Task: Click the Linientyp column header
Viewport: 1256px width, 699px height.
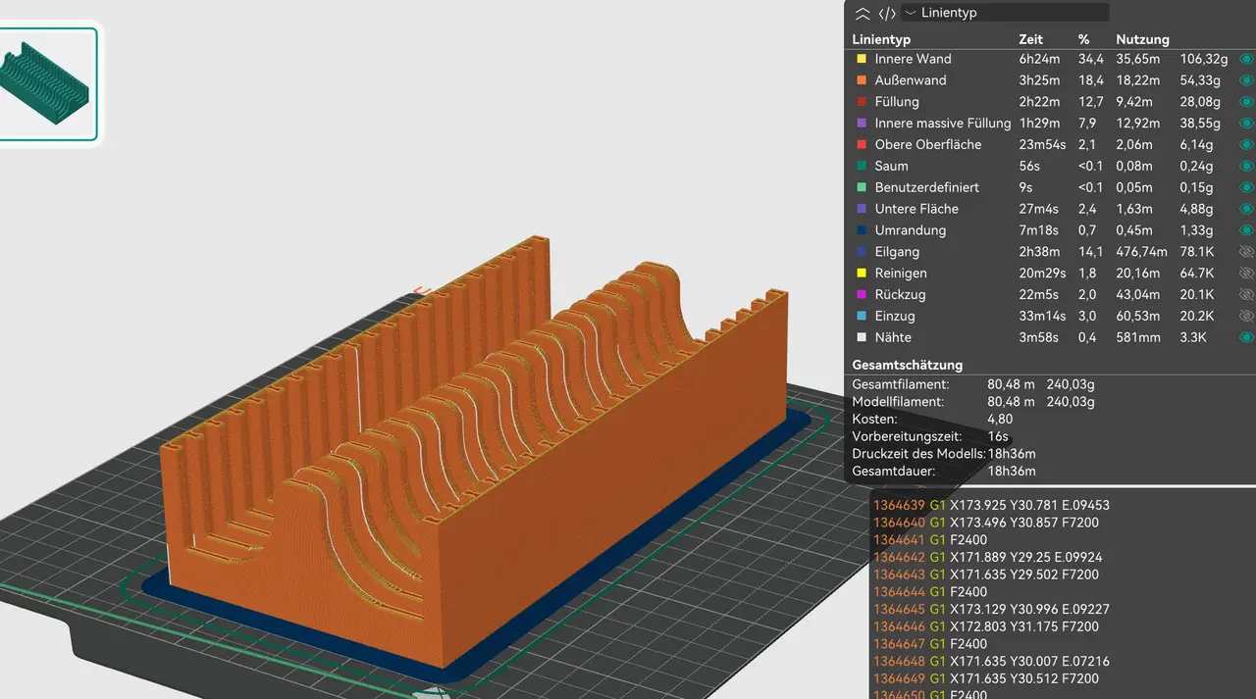Action: point(881,39)
